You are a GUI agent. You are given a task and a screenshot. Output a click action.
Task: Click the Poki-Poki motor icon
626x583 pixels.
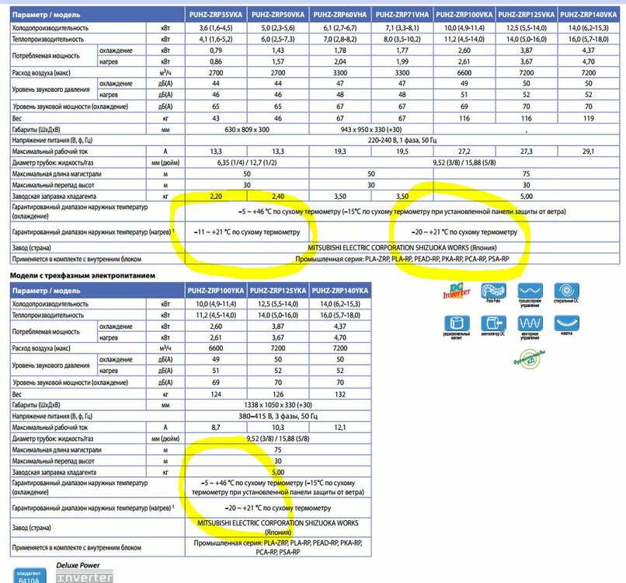click(x=493, y=291)
